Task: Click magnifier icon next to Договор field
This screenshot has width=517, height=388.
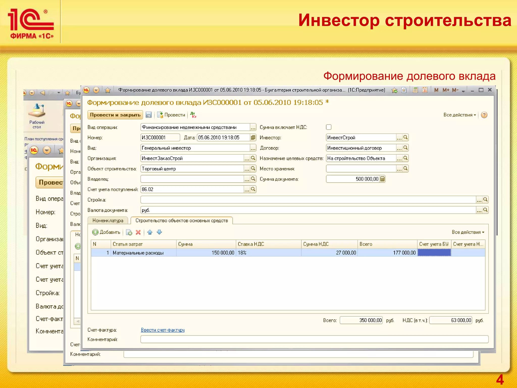Action: pyautogui.click(x=405, y=148)
